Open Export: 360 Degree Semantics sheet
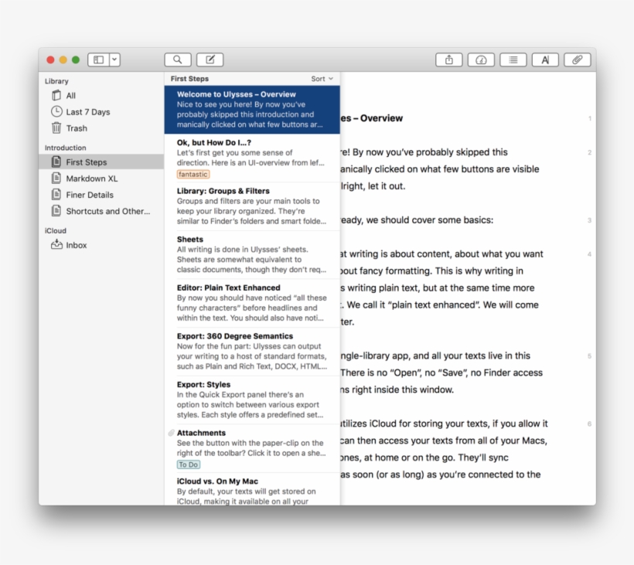Viewport: 634px width, 565px height. pos(252,351)
